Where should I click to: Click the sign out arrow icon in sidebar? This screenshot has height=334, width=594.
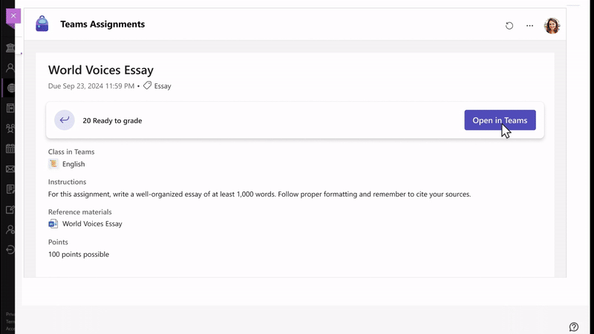click(10, 249)
